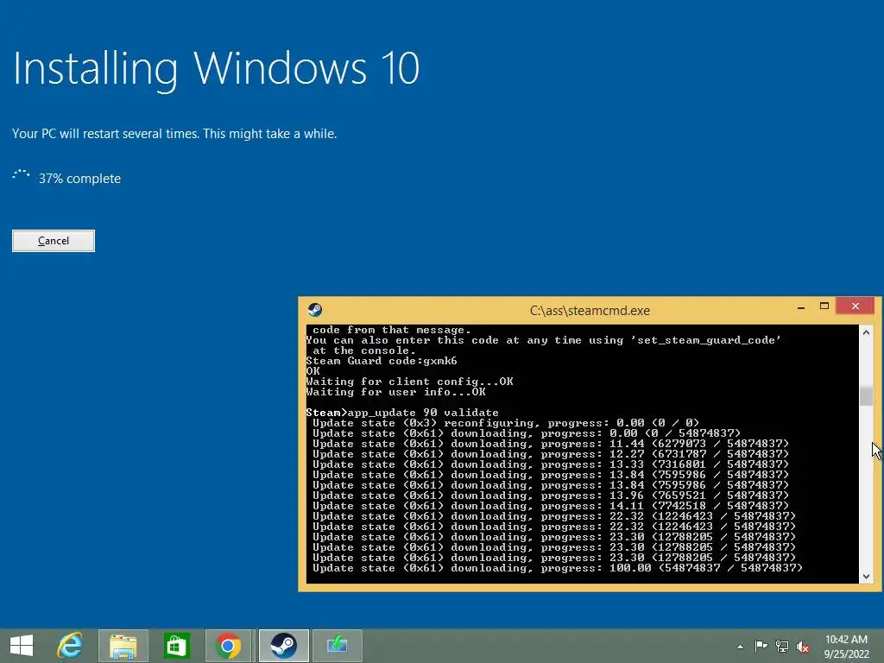Viewport: 884px width, 663px height.
Task: Click the progress 14.11 download line
Action: pyautogui.click(x=551, y=506)
